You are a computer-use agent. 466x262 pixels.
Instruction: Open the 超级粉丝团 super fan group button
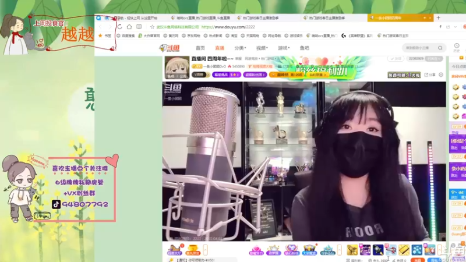255,75
